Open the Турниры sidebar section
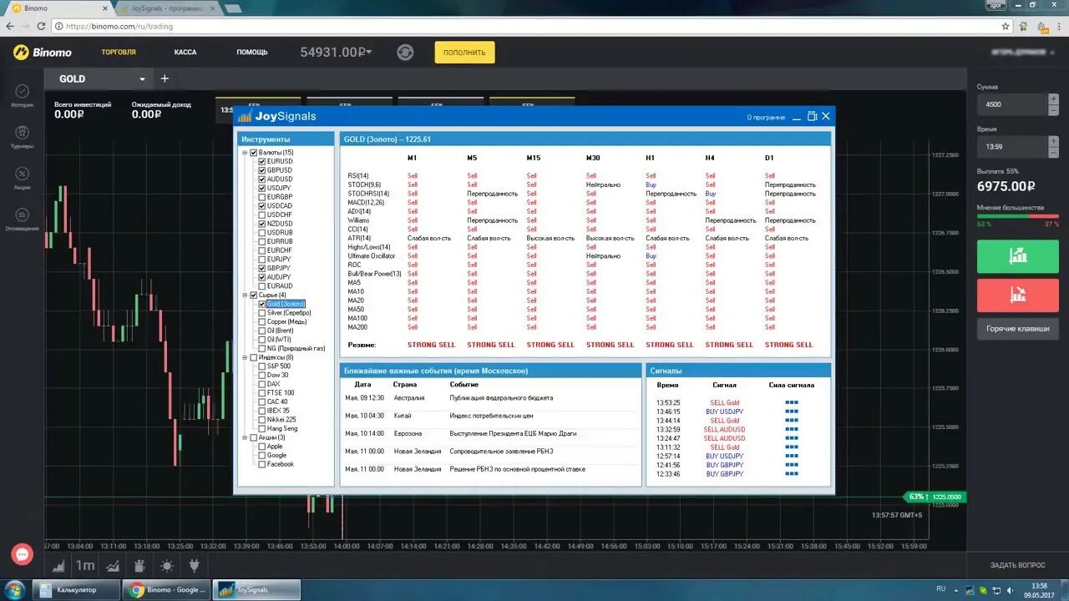1069x601 pixels. pos(23,137)
